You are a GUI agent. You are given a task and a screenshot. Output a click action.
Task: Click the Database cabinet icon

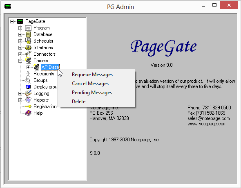coord(28,34)
